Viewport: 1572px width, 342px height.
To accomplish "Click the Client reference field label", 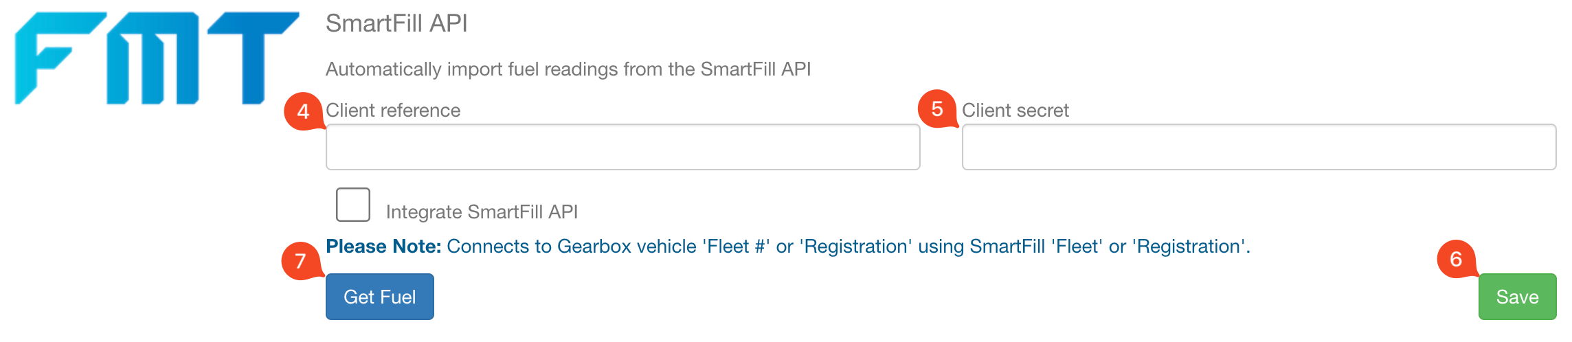I will (x=393, y=111).
